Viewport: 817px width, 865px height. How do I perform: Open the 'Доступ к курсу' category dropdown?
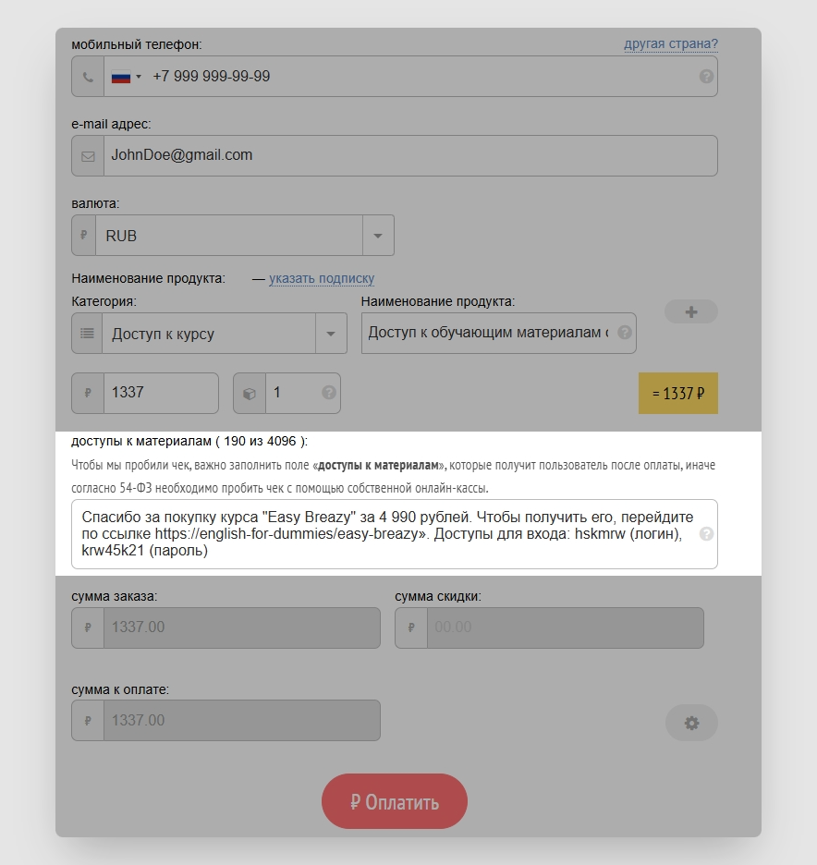coord(330,334)
